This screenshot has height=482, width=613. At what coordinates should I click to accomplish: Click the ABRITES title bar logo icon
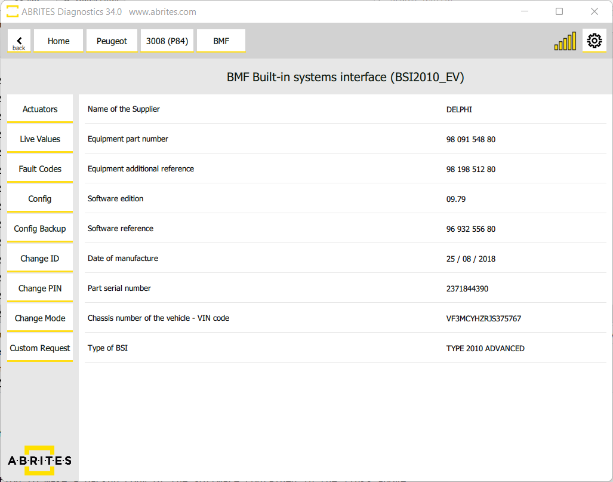point(12,11)
